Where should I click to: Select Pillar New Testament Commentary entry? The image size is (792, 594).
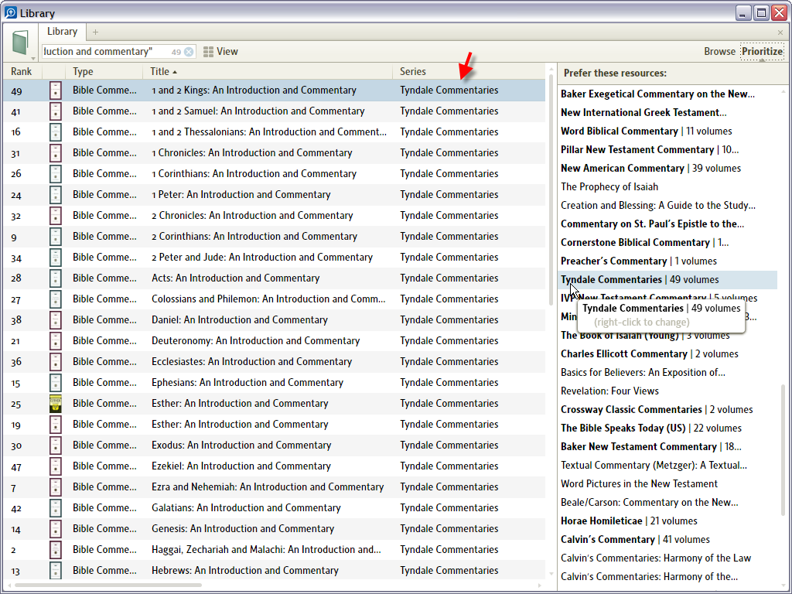point(650,150)
